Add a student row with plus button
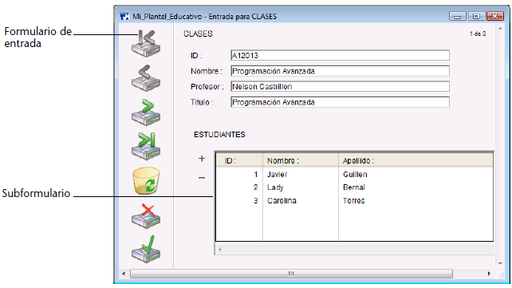512x288 pixels. pyautogui.click(x=202, y=159)
